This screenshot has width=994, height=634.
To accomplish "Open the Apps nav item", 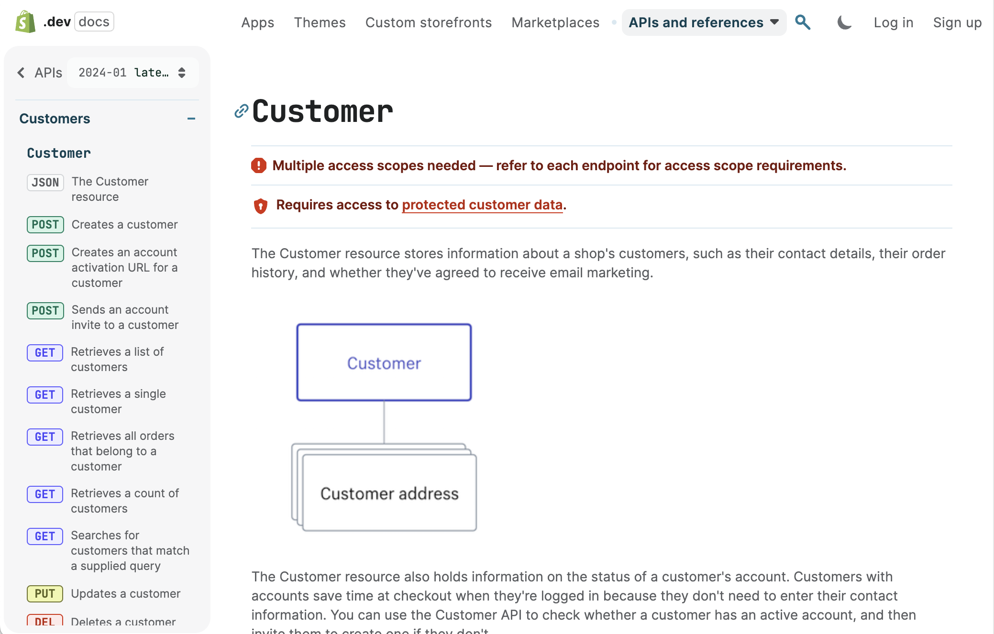I will coord(257,22).
